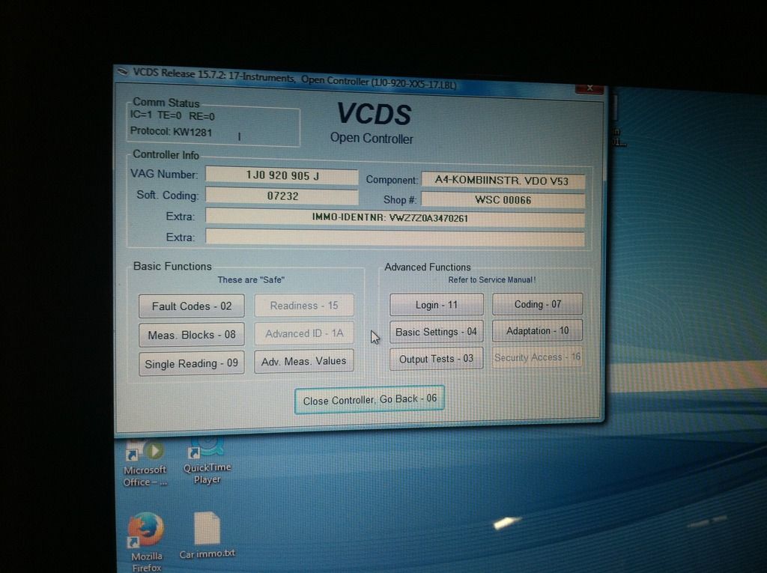767x573 pixels.
Task: Click the VCDS title bar icon
Action: (x=124, y=72)
